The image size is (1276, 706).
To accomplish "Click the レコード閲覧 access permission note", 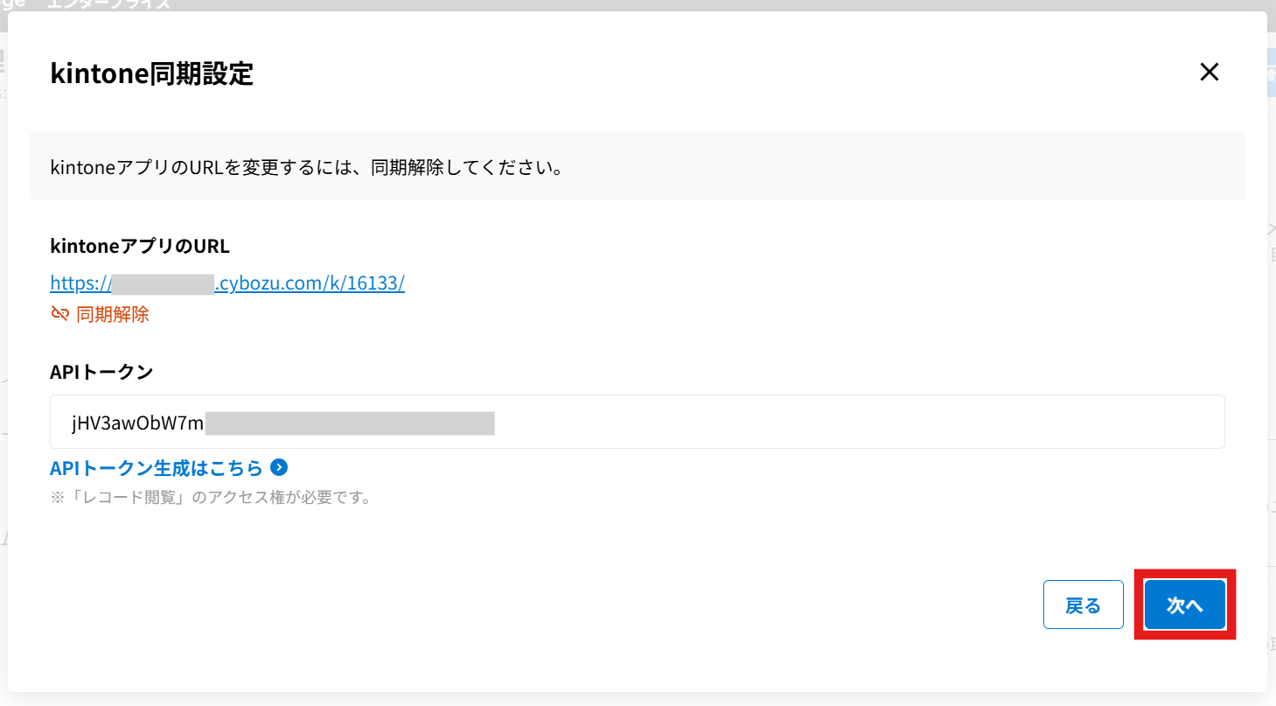I will [211, 499].
